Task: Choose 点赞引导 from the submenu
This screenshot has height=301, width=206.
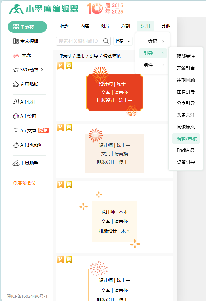Action: point(186,162)
